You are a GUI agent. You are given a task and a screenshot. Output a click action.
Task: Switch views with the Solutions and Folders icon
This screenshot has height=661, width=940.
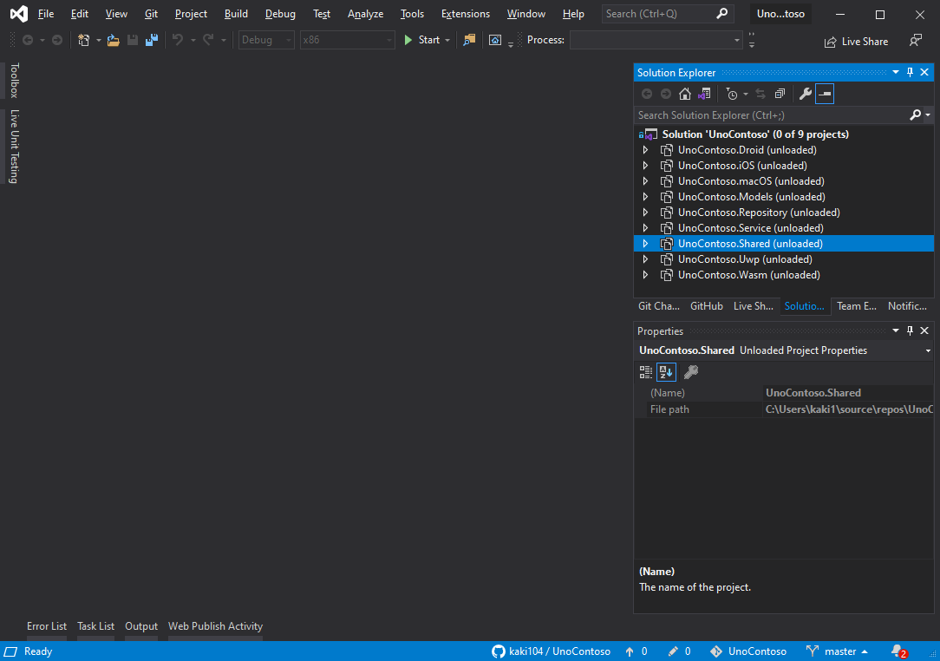[704, 94]
